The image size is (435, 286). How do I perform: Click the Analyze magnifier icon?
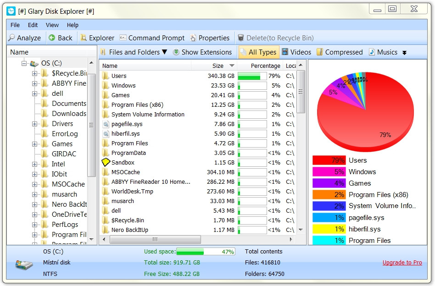tap(11, 38)
